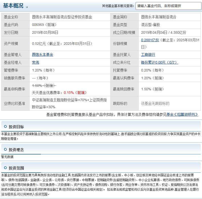This screenshot has width=202, height=199.
Task: Open fund manager 党伟's profile link
Action: pyautogui.click(x=35, y=63)
